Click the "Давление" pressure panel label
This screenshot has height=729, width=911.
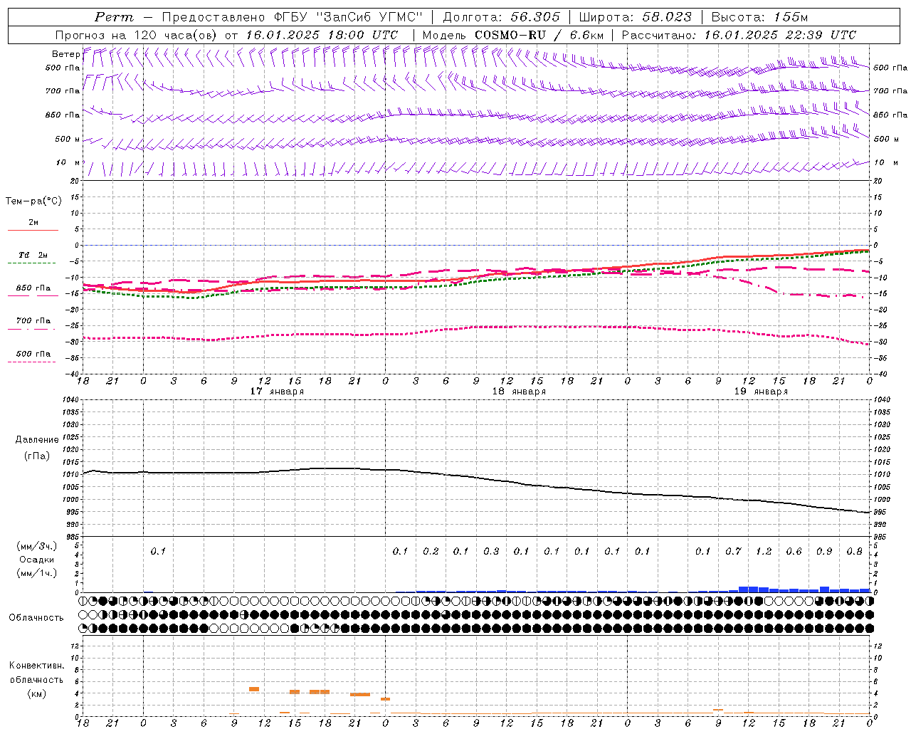pos(37,440)
